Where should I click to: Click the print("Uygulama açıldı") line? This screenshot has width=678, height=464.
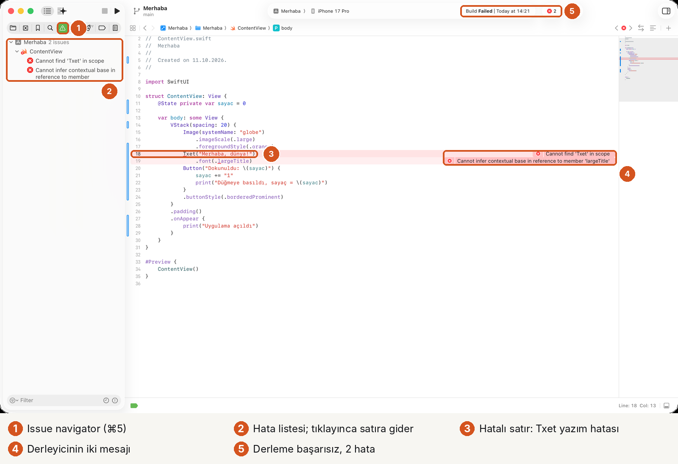[x=220, y=226]
